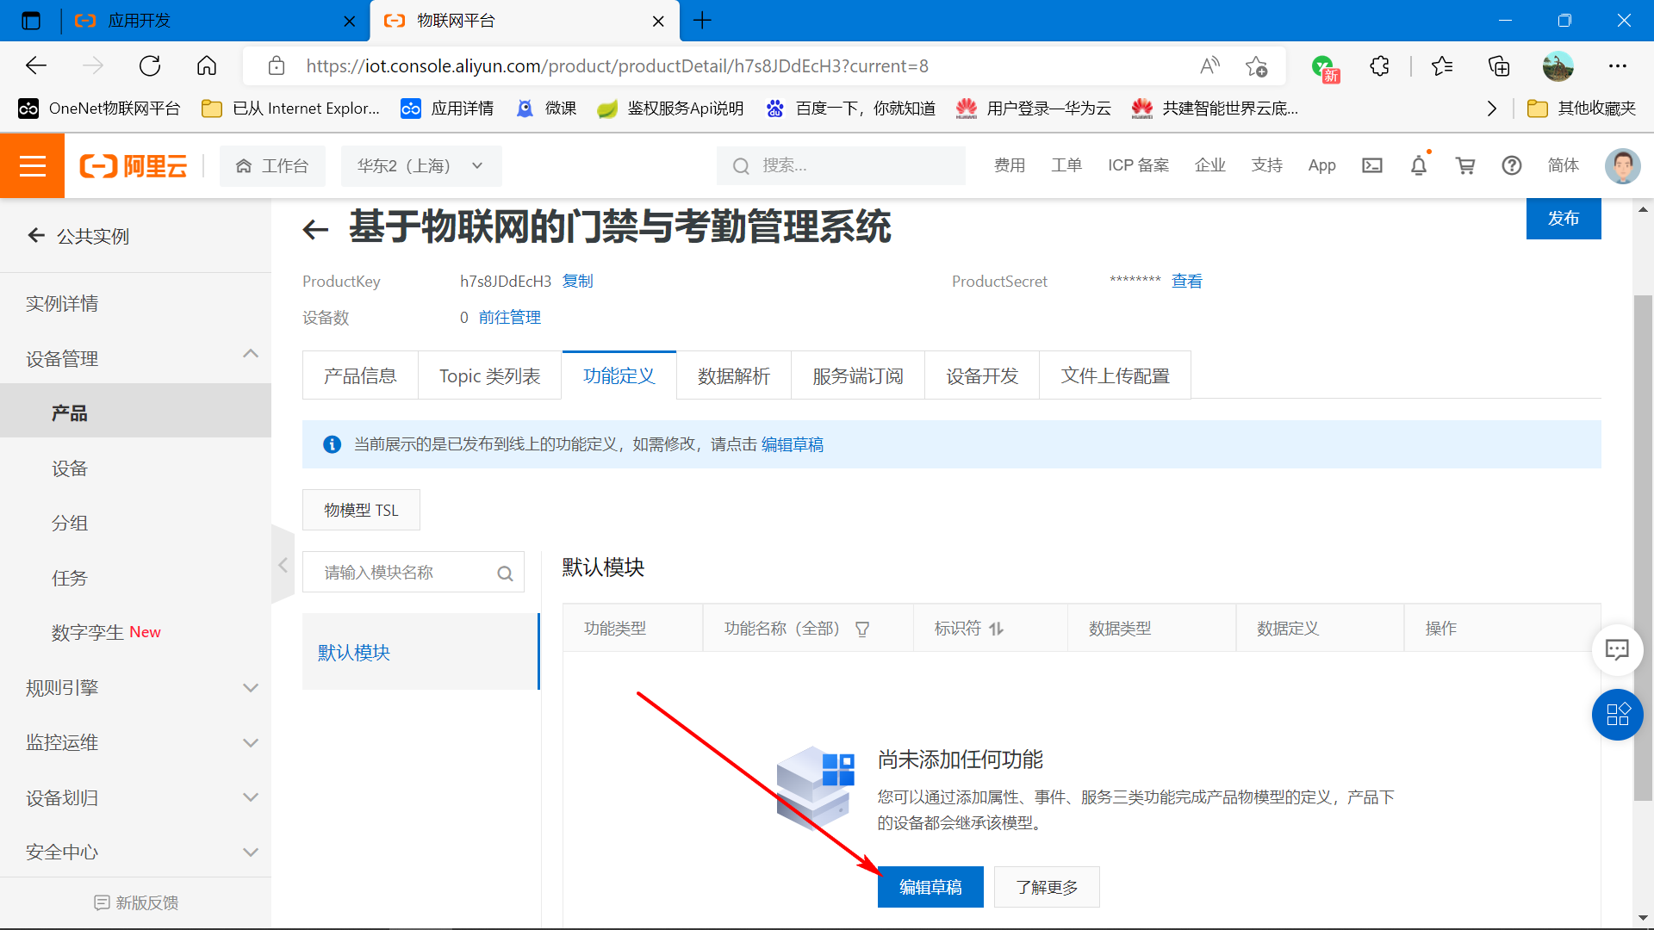
Task: Open the shopping cart icon
Action: click(1465, 165)
